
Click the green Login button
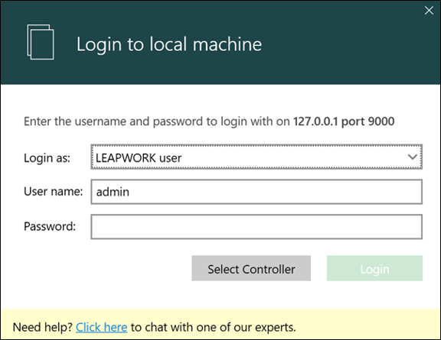[374, 268]
